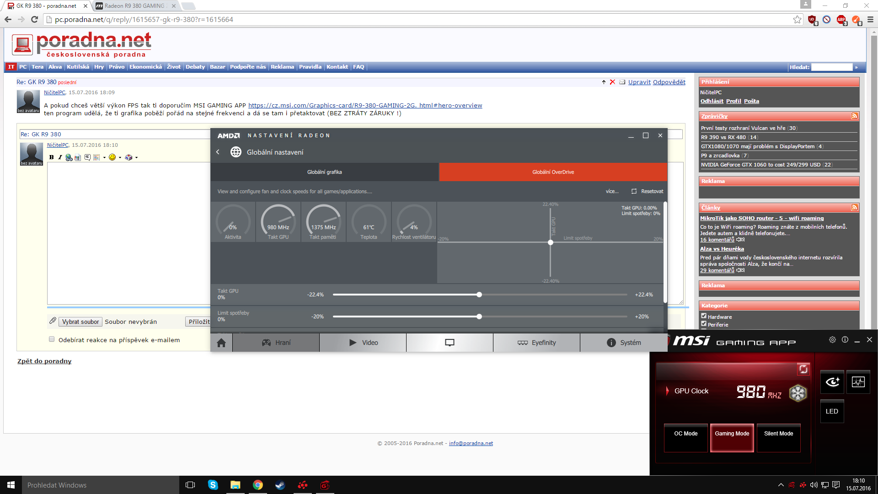Check the Odebírat reakce e-mailem checkbox

[x=52, y=339]
